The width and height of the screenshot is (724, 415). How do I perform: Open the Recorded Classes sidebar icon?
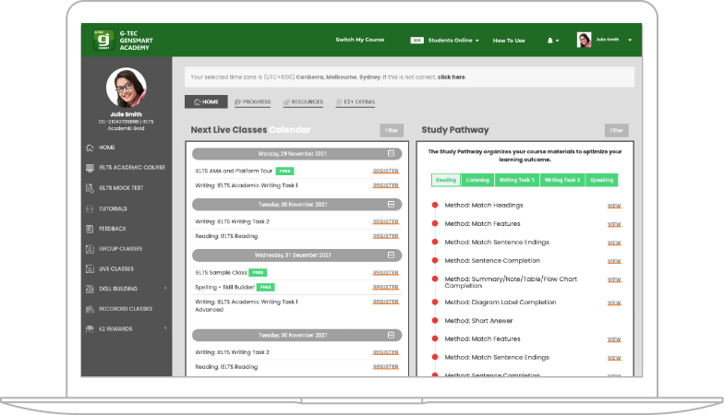90,309
